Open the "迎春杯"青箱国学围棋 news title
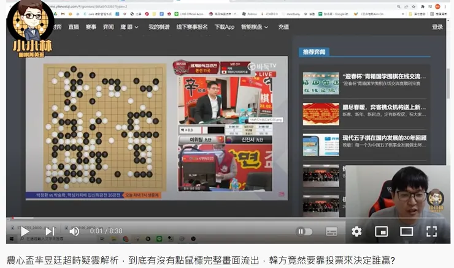 pos(384,76)
